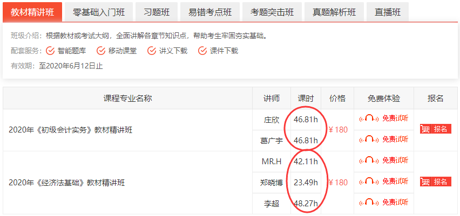
Task: Click checkmark icon beside 讲义下载
Action: click(x=152, y=51)
